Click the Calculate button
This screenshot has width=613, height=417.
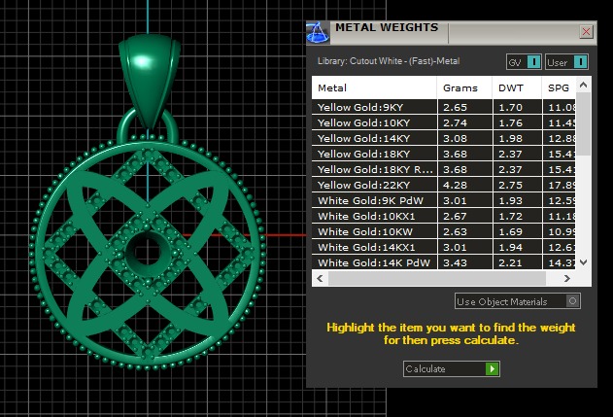(452, 369)
